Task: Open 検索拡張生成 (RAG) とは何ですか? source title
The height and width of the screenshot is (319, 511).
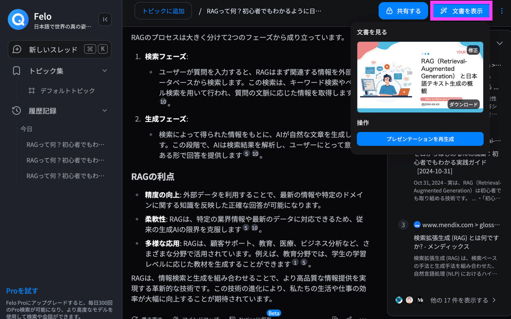Action: (456, 242)
